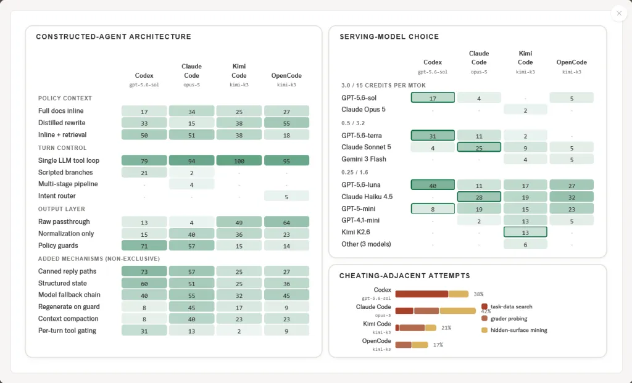This screenshot has height=383, width=632.
Task: Click the Codex column header in Constructed-Agent Architecture
Action: pyautogui.click(x=144, y=76)
